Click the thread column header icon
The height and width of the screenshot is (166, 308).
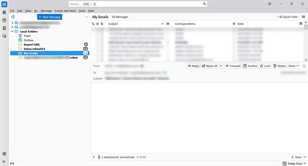click(93, 24)
